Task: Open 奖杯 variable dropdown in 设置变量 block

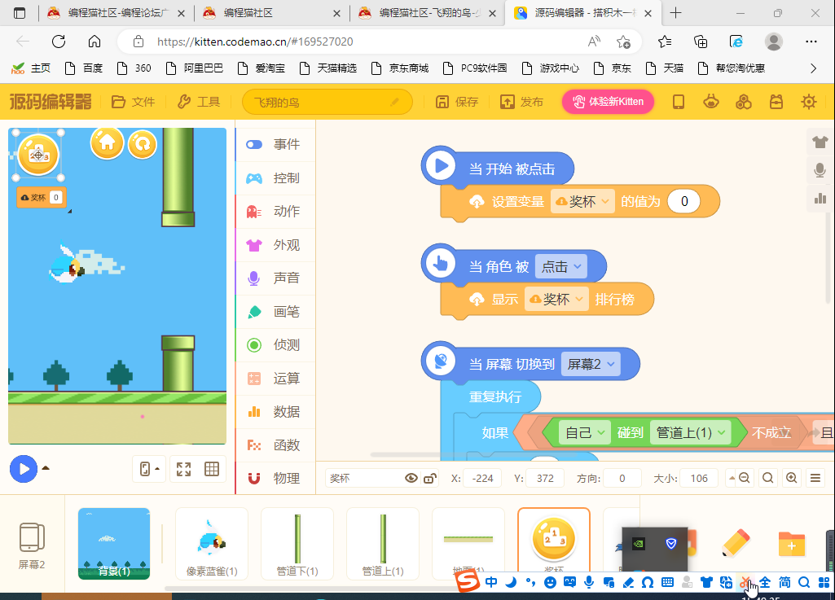Action: coord(582,201)
